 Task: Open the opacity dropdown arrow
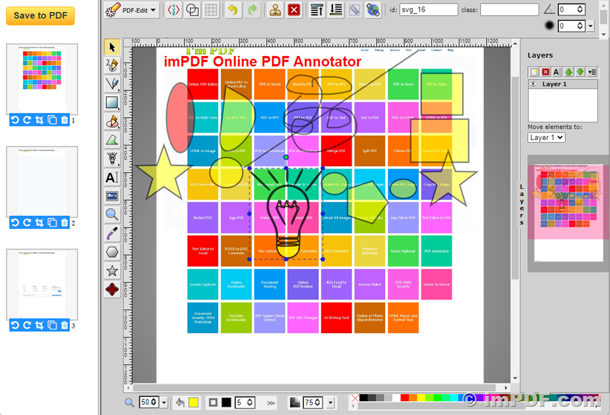pos(331,402)
